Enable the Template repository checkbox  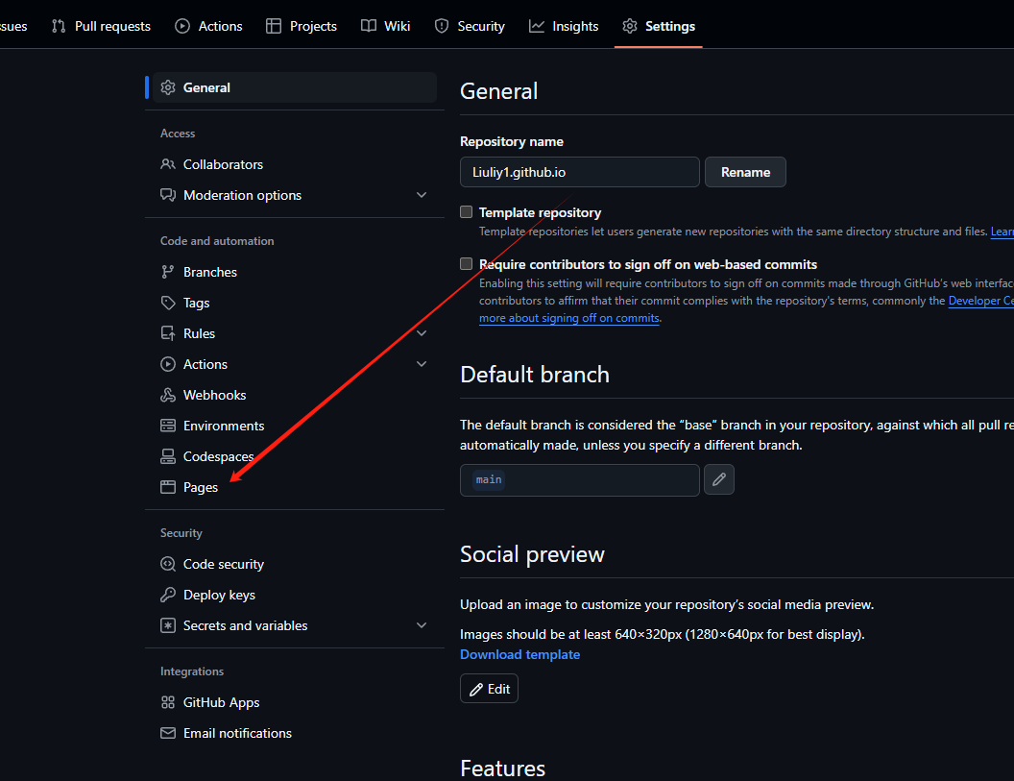[x=467, y=211]
